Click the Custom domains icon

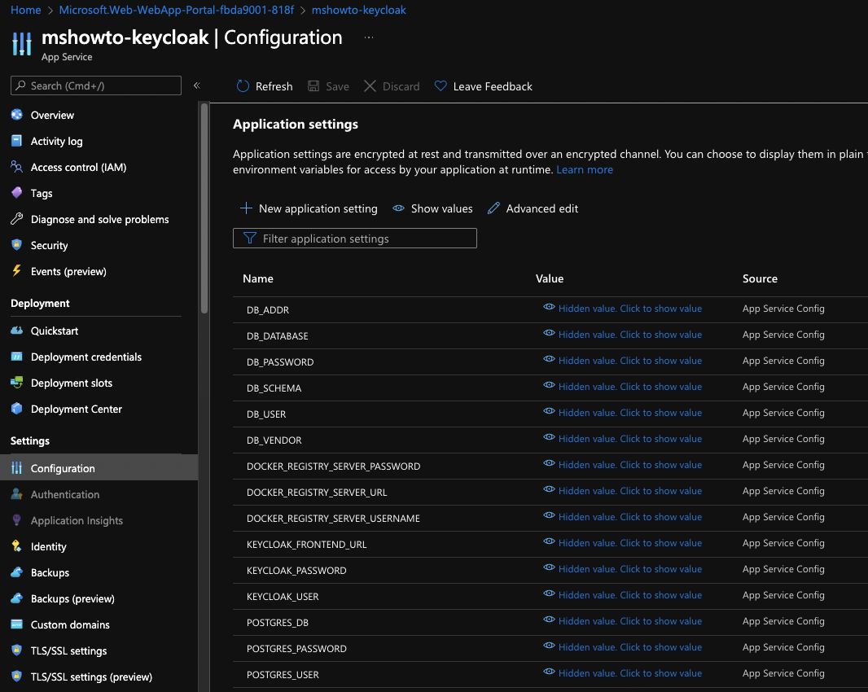(x=16, y=624)
